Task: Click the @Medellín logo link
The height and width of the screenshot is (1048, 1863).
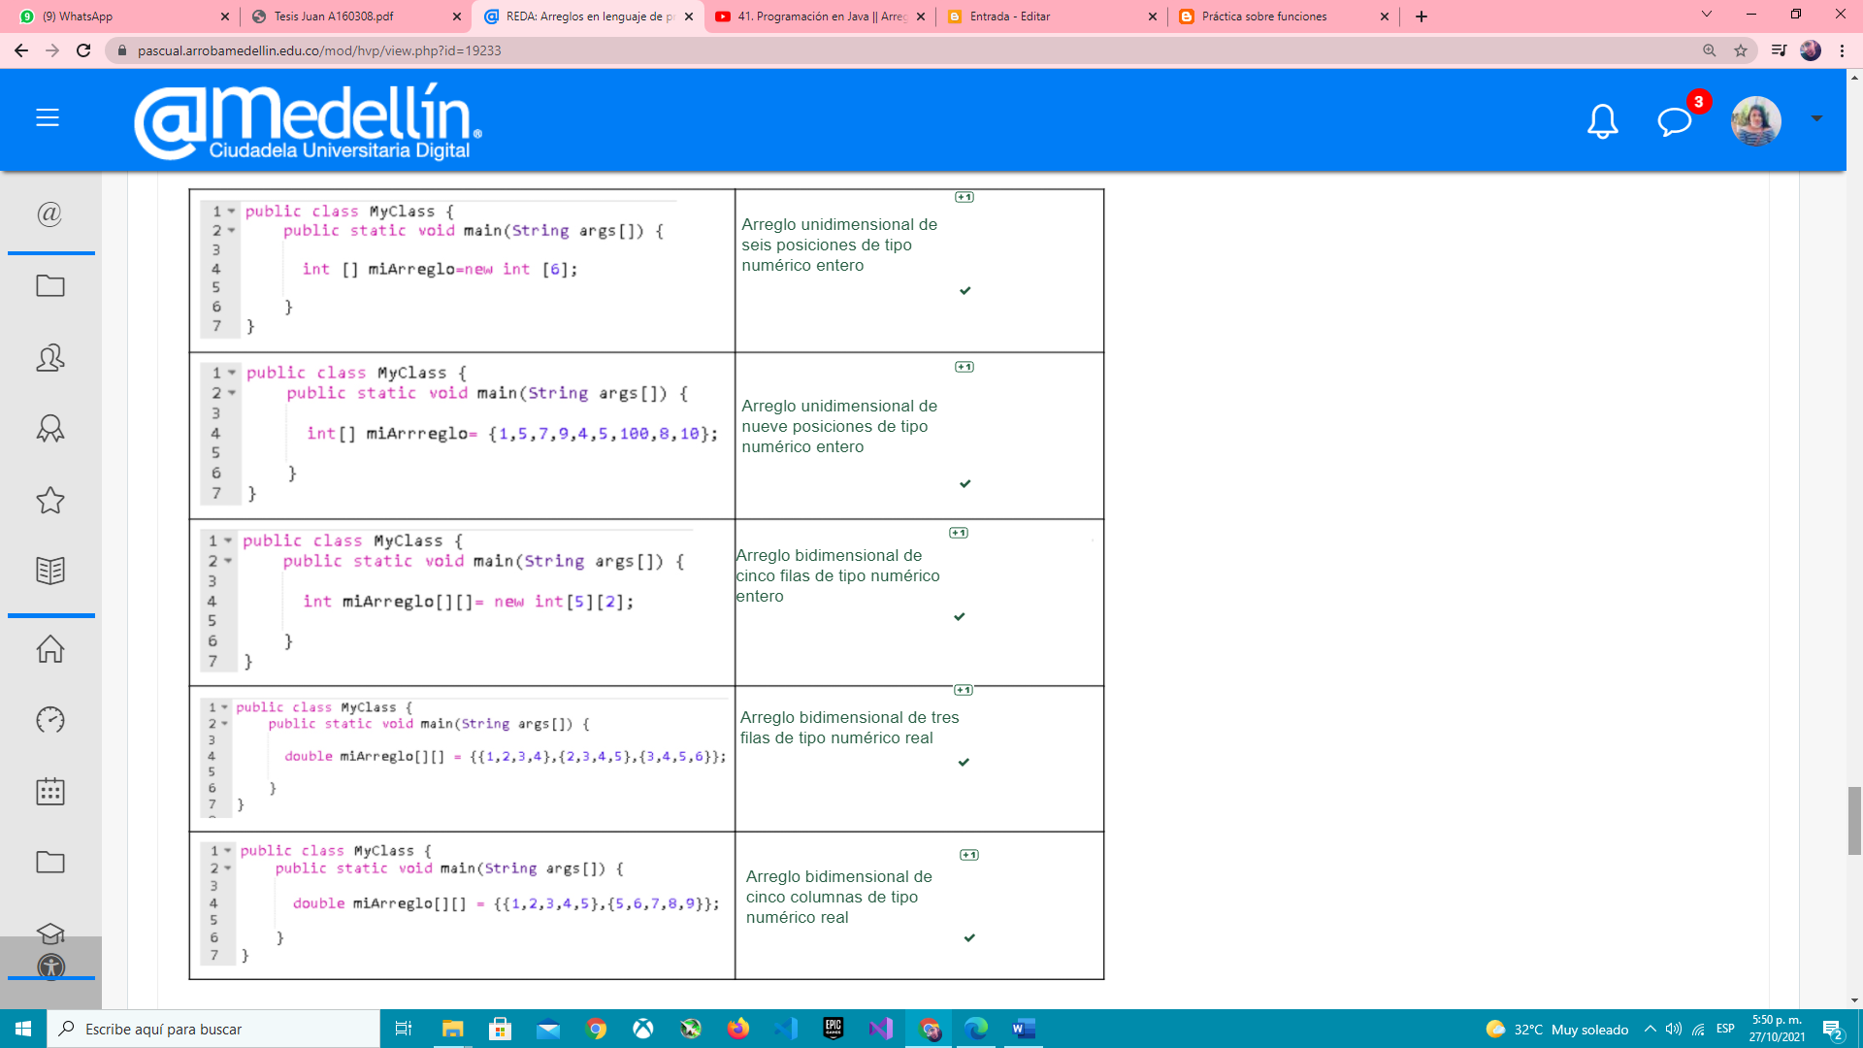Action: pyautogui.click(x=308, y=121)
